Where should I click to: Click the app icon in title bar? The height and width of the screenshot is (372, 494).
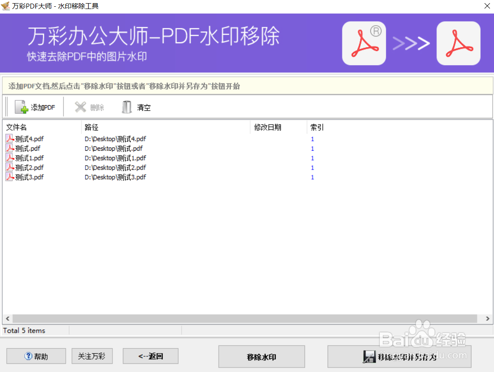coord(5,6)
